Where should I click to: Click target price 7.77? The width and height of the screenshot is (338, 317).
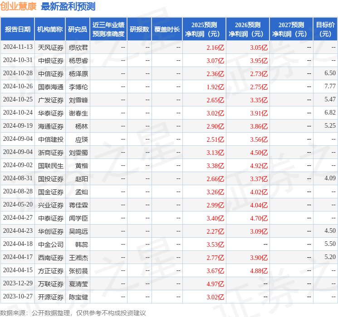pos(330,86)
